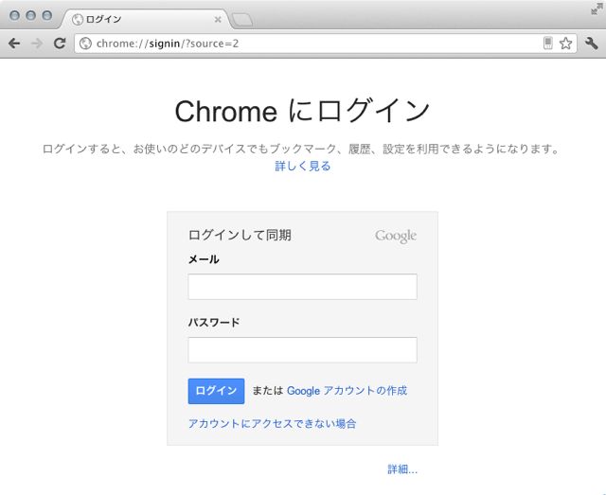This screenshot has width=606, height=495.
Task: Close the ログイン tab
Action: [218, 19]
